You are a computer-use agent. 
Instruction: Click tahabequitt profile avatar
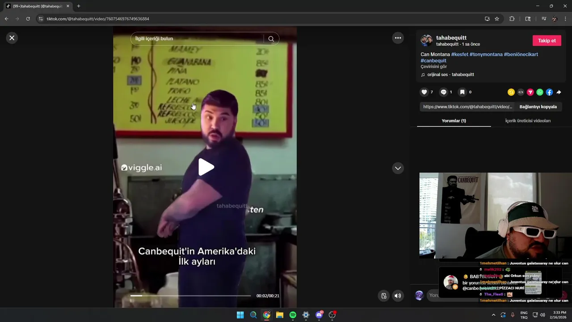tap(427, 40)
